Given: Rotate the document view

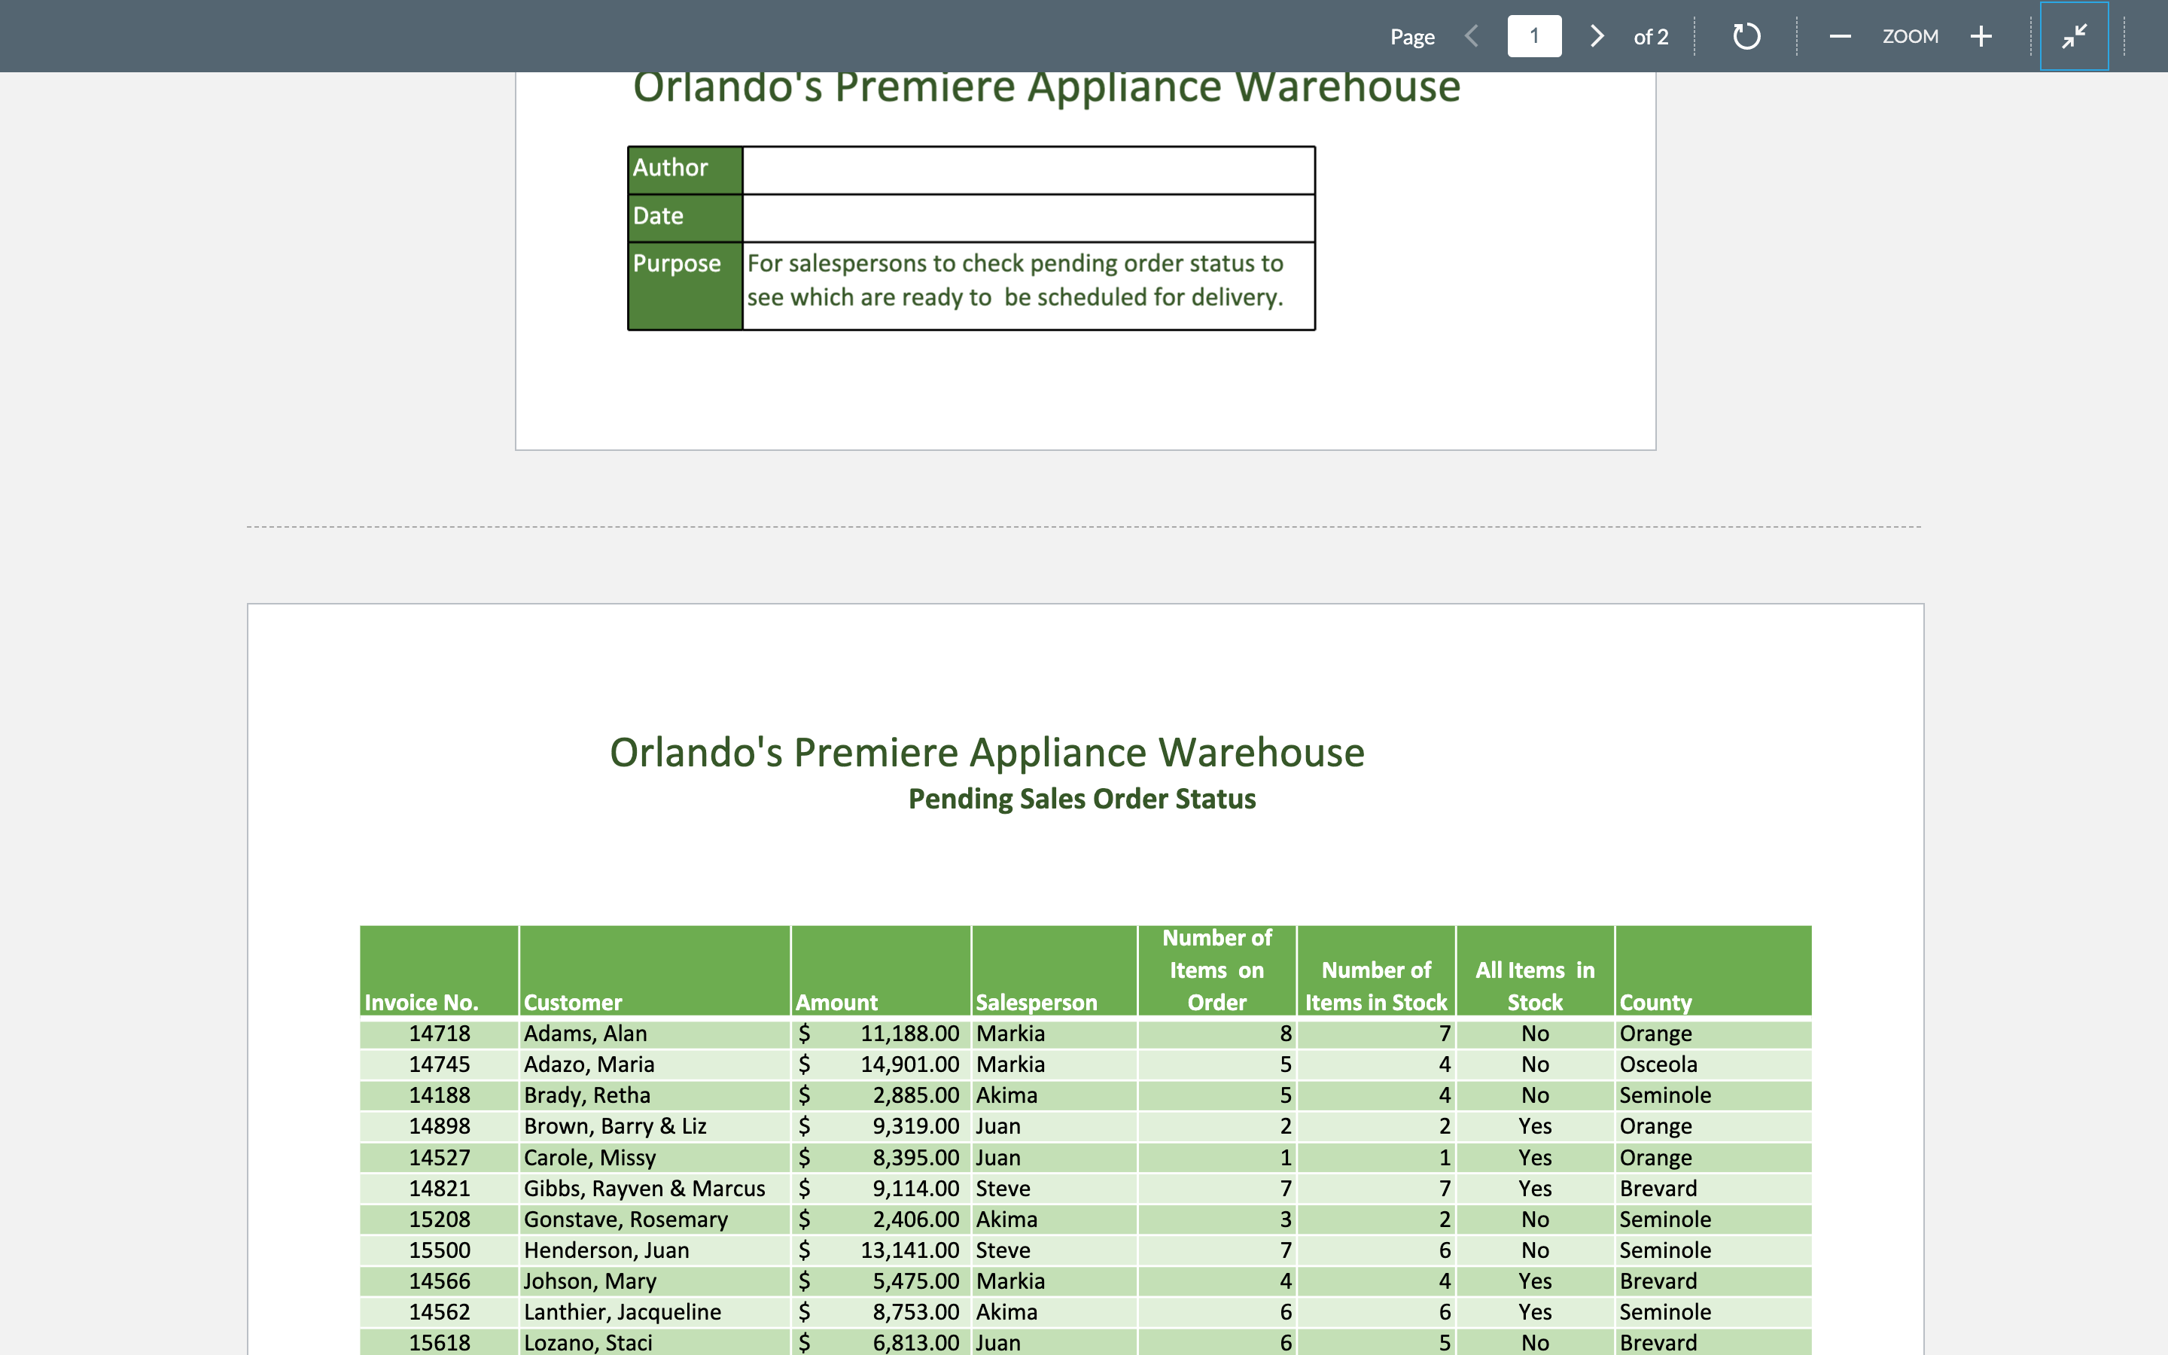Looking at the screenshot, I should [x=1746, y=36].
